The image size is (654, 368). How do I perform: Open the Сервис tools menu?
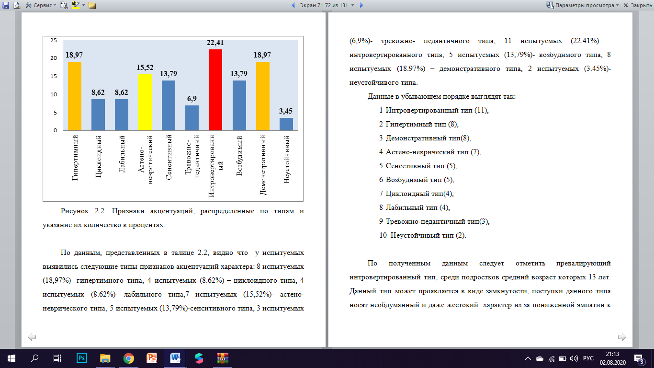pyautogui.click(x=40, y=6)
